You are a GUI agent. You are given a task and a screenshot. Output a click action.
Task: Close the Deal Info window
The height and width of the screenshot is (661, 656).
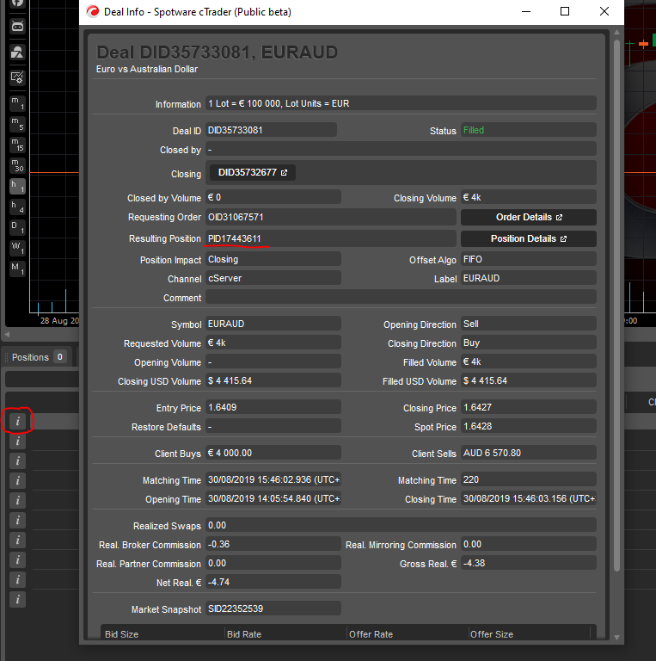point(604,11)
